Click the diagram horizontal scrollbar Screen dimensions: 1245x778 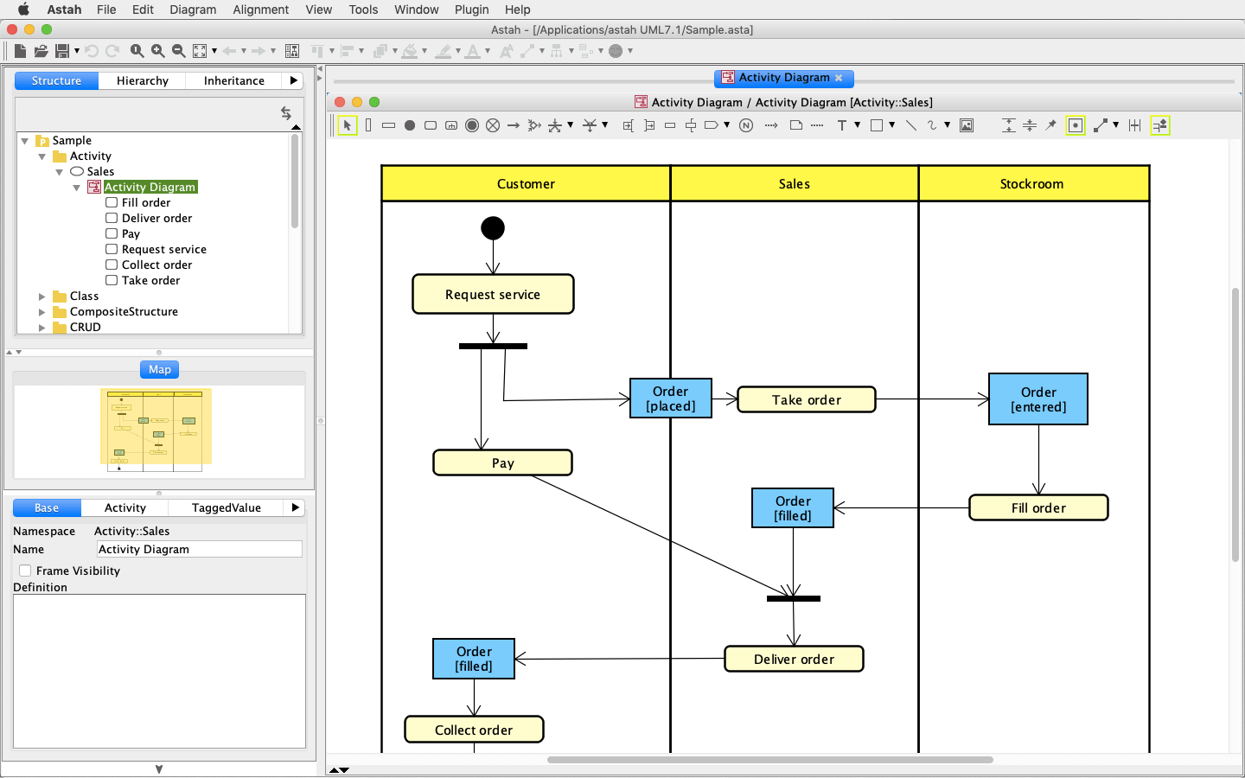(x=769, y=760)
